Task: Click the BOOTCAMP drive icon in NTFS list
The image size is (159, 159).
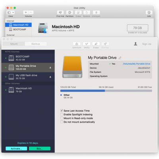Action: coord(11,58)
